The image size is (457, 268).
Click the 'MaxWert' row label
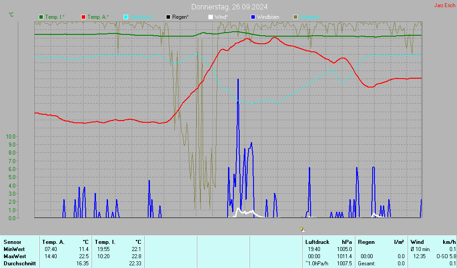(15, 256)
